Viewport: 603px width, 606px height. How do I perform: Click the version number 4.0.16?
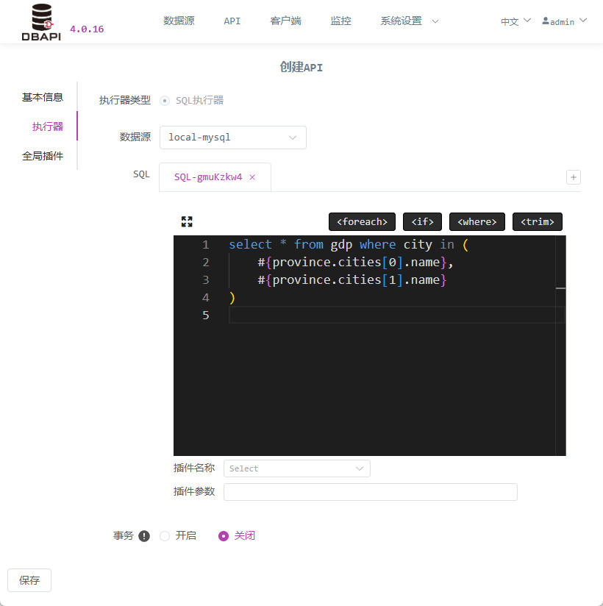[87, 29]
